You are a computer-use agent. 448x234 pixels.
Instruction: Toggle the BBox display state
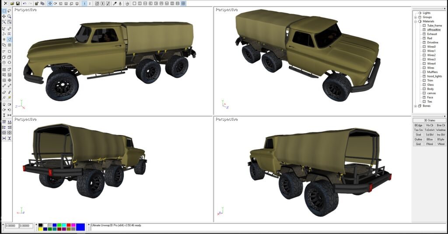coord(430,139)
